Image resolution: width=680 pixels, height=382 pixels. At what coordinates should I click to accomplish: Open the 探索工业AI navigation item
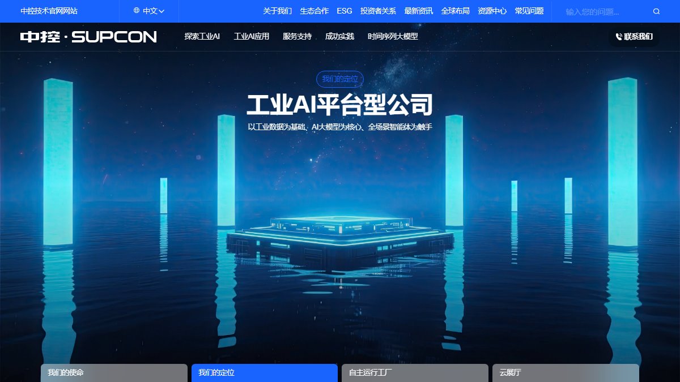pyautogui.click(x=202, y=37)
